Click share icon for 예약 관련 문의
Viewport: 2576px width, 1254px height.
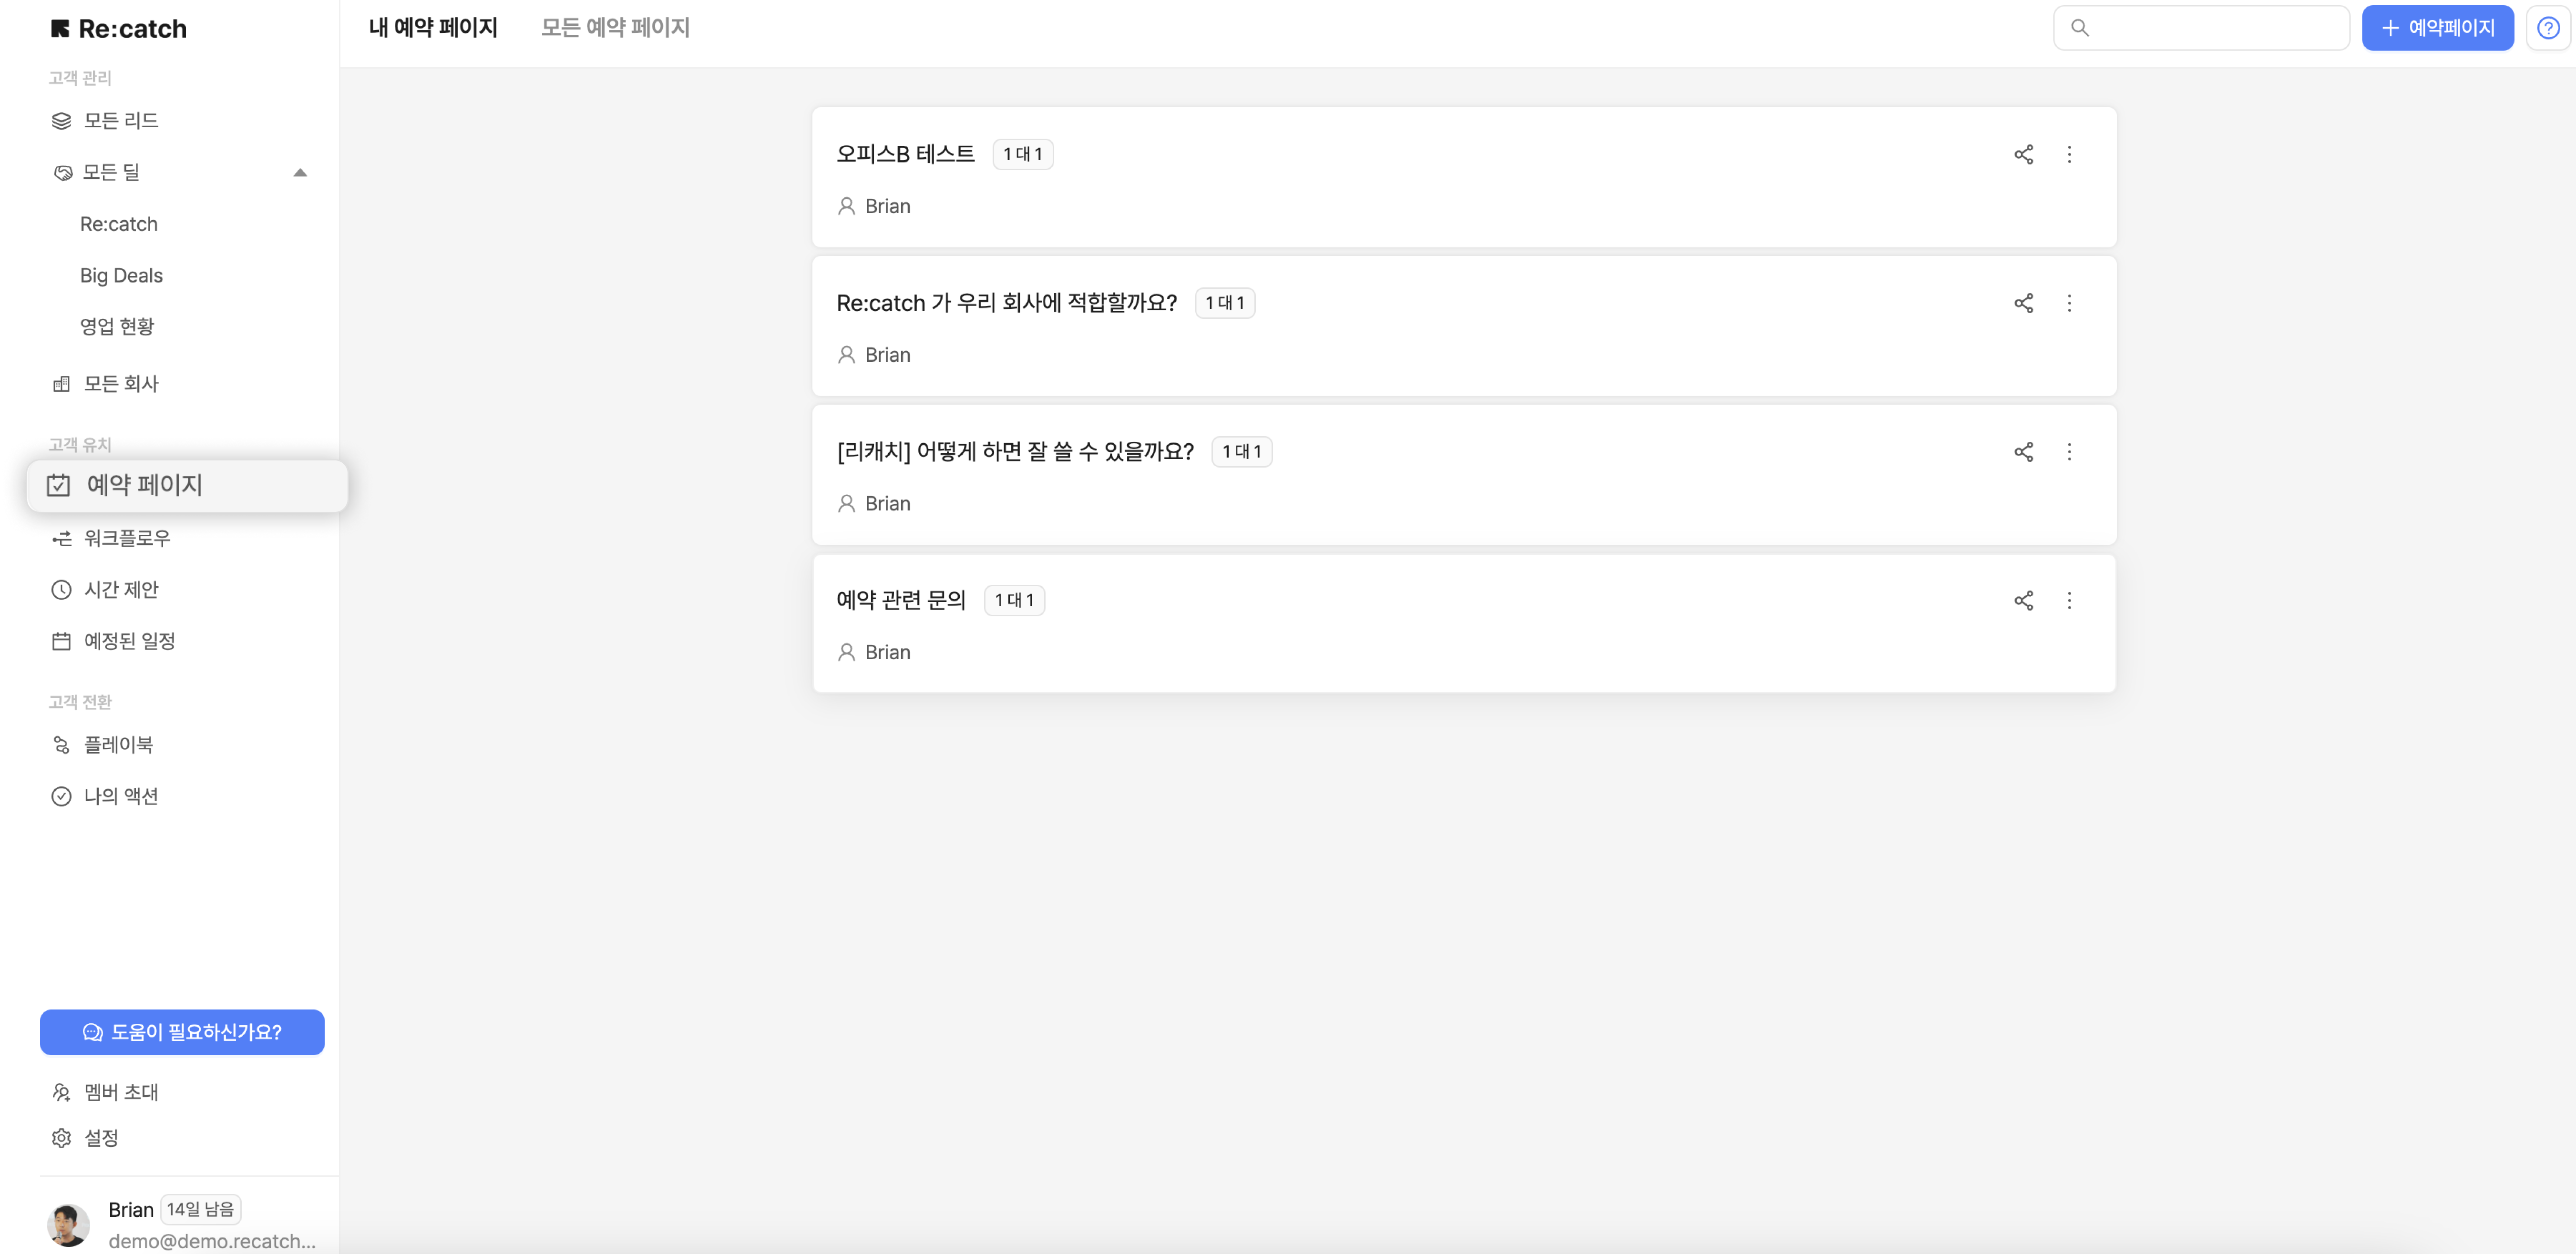tap(2023, 600)
